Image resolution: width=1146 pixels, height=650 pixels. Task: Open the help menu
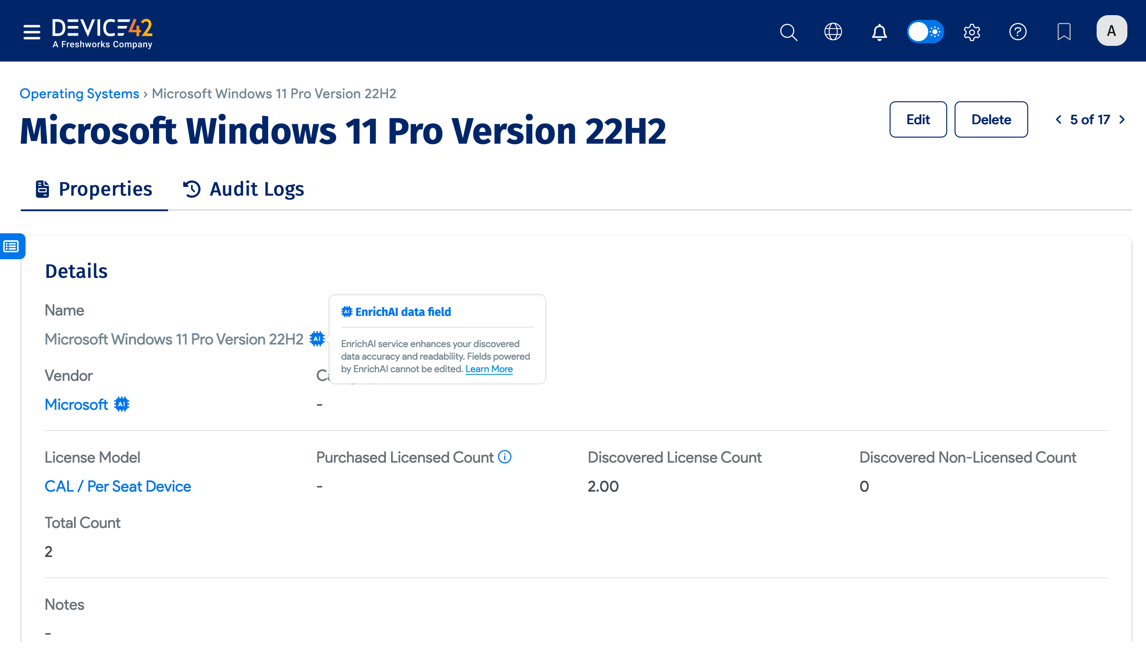tap(1018, 32)
